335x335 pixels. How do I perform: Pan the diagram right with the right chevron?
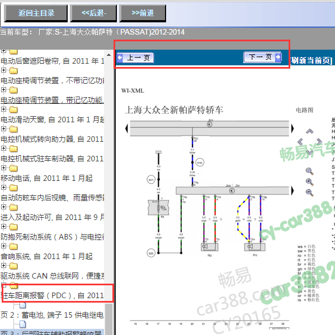(319, 141)
